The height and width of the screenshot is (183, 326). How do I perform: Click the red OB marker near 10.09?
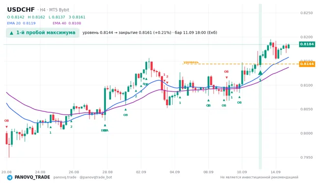pos(226,72)
